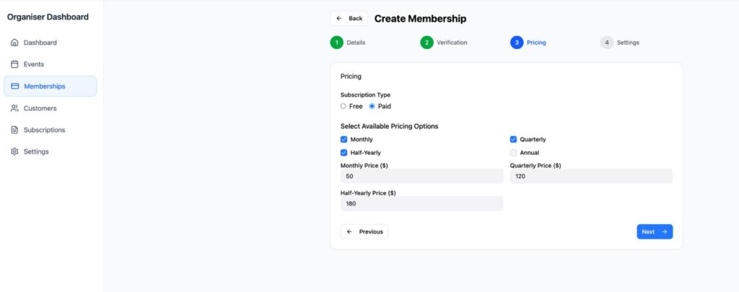Click the Memberships card icon
Viewport: 739px width, 292px height.
15,87
